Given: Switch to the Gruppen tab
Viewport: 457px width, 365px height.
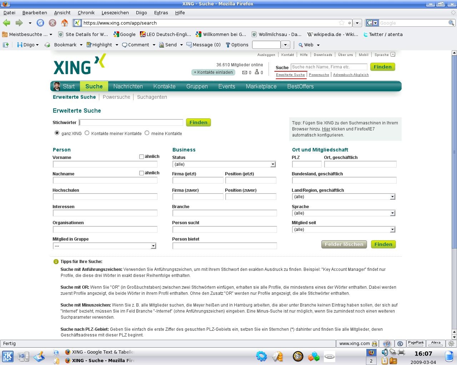Looking at the screenshot, I should [197, 86].
